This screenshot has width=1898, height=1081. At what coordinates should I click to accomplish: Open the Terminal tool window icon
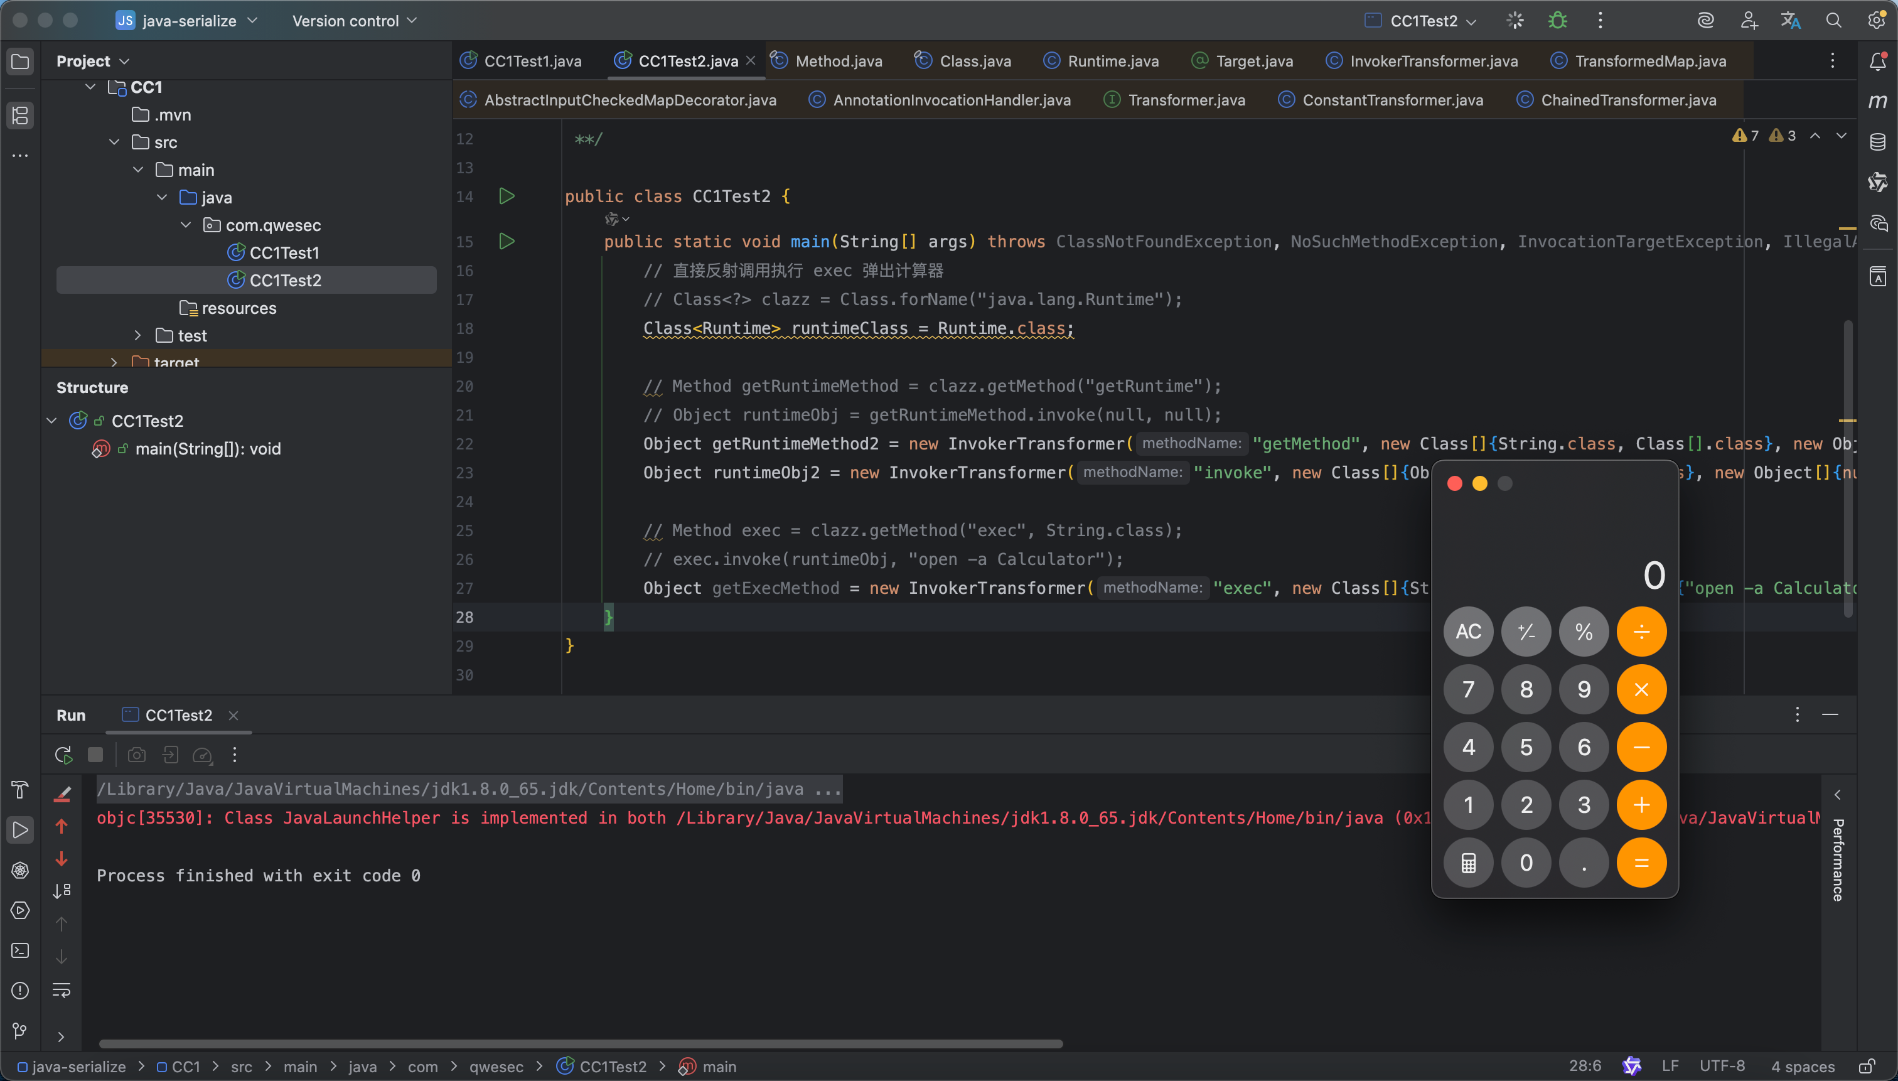pyautogui.click(x=20, y=950)
